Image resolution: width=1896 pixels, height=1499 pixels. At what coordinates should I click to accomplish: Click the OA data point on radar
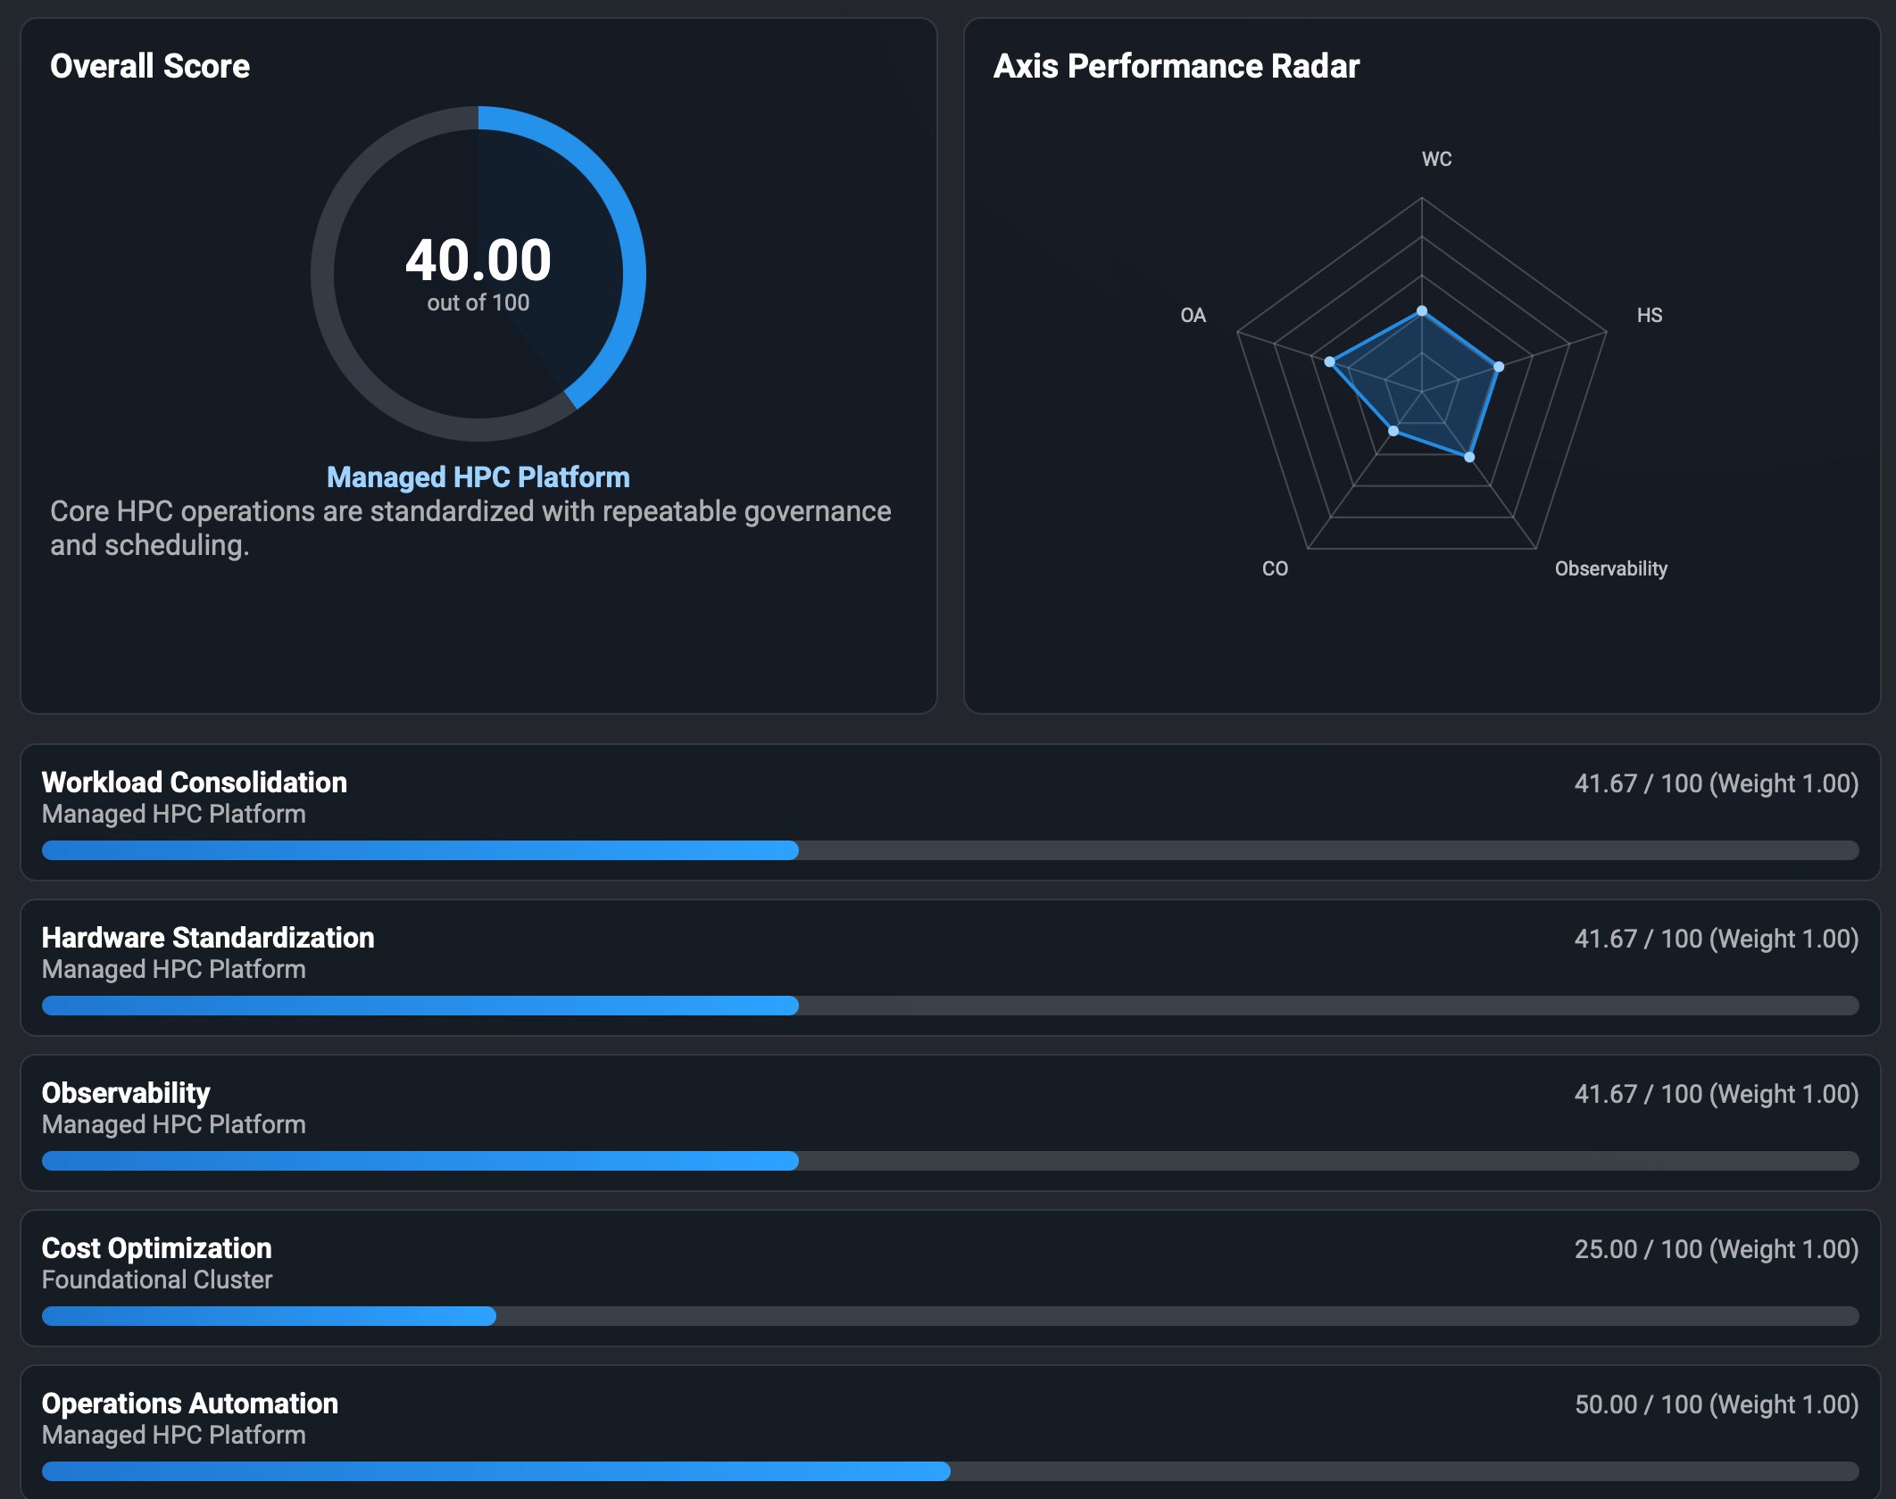(1329, 361)
